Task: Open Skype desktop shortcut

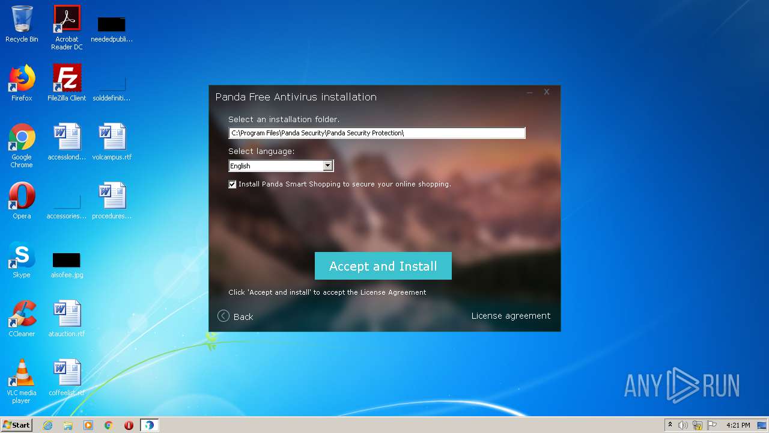Action: pyautogui.click(x=22, y=260)
